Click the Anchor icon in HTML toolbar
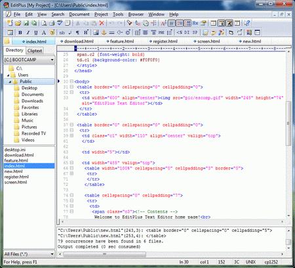The image size is (295, 268). tap(104, 33)
